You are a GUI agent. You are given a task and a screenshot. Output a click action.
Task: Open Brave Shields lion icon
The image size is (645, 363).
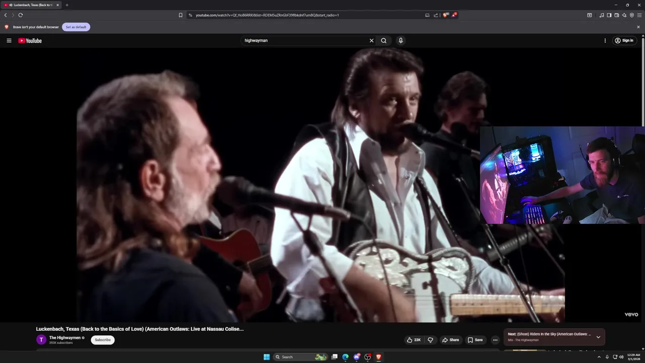tap(445, 15)
